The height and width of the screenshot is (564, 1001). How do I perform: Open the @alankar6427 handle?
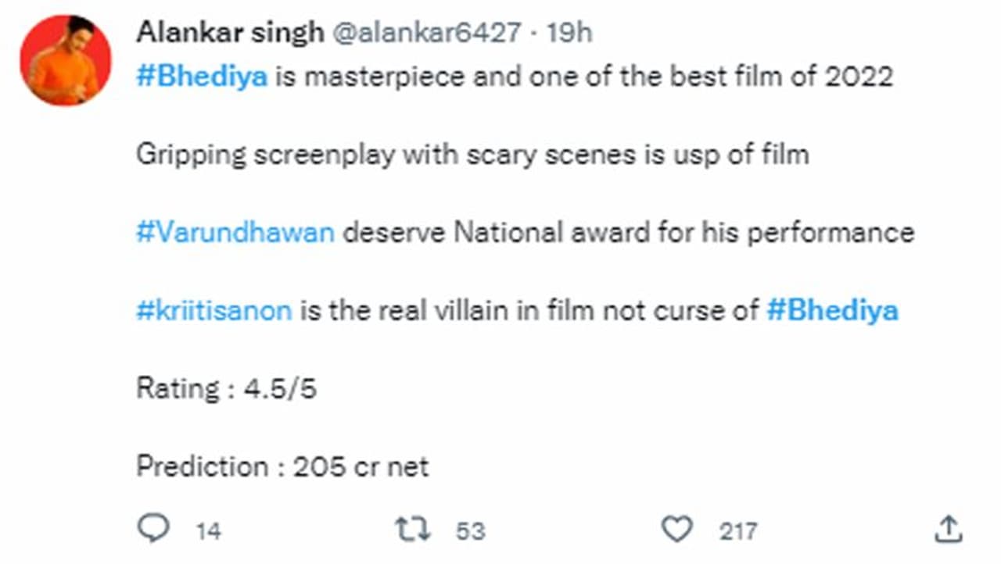pos(427,33)
